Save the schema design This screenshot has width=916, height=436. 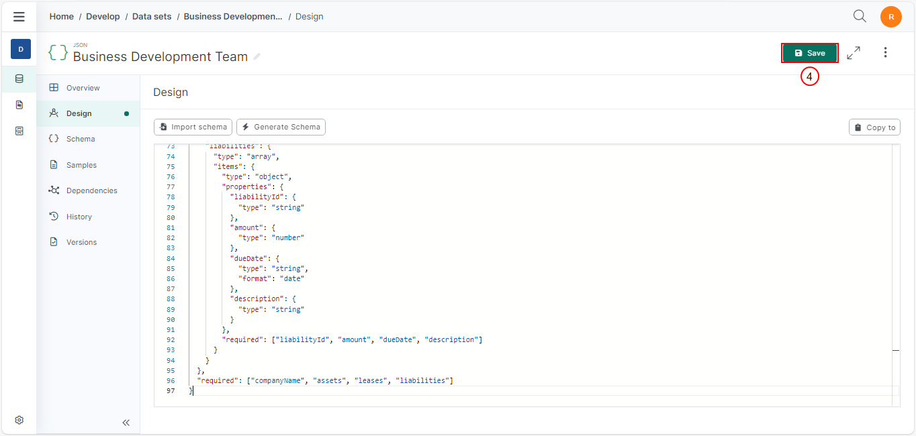pos(810,53)
